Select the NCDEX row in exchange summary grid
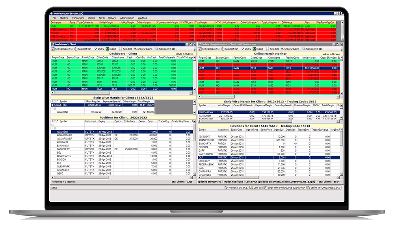This screenshot has height=234, width=394. coord(193,33)
